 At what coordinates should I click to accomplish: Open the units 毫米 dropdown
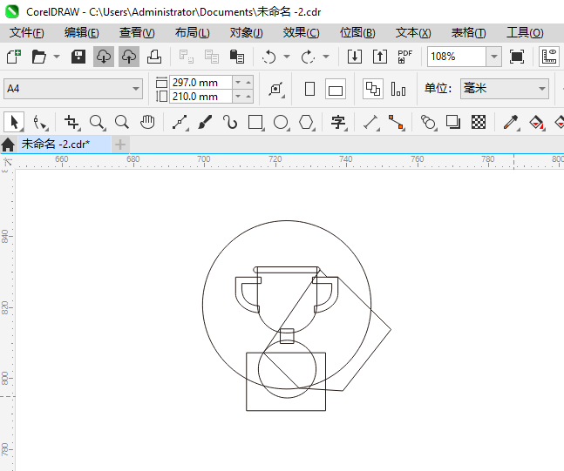pyautogui.click(x=541, y=89)
